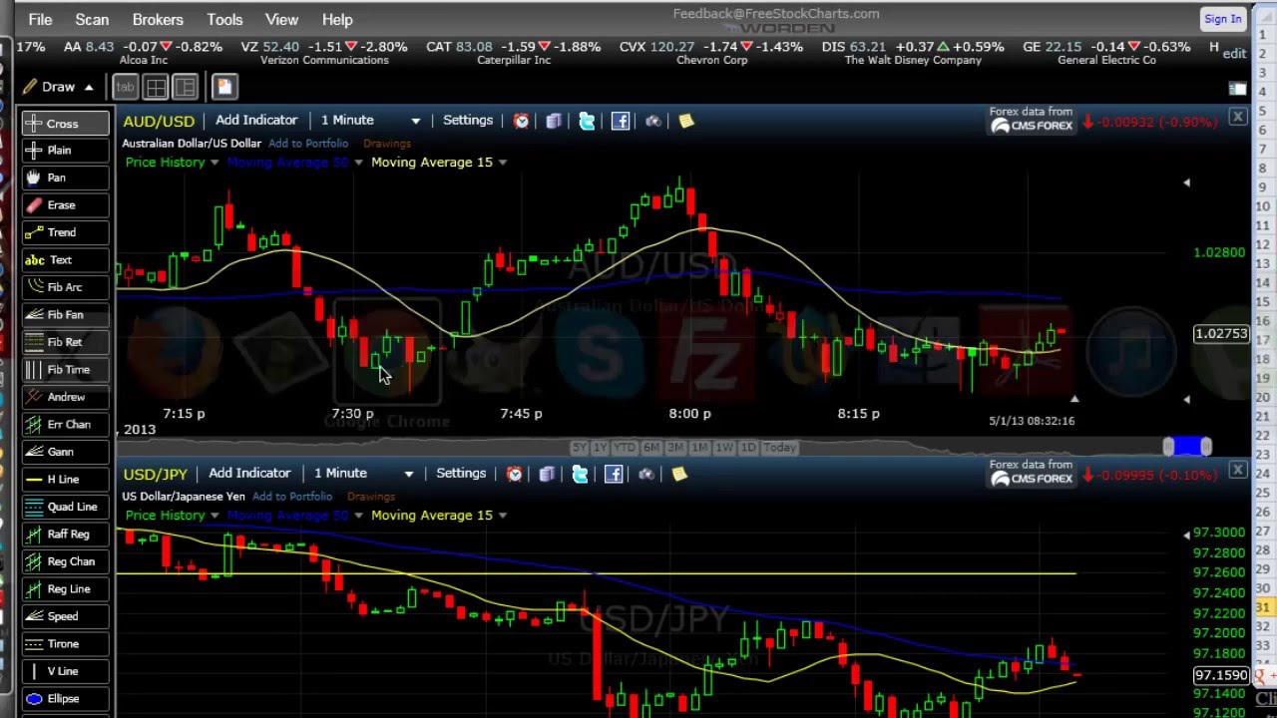Image resolution: width=1277 pixels, height=718 pixels.
Task: Draw a V Line vertical line
Action: click(x=66, y=671)
